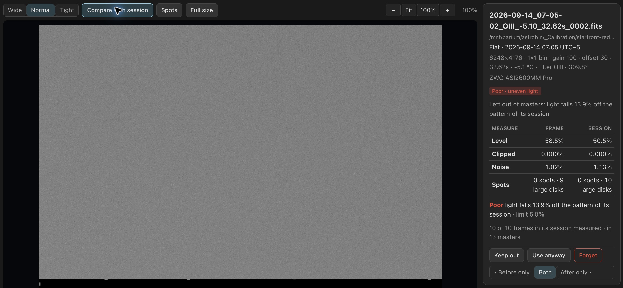Click the SESSION column header
This screenshot has width=623, height=288.
click(x=600, y=128)
